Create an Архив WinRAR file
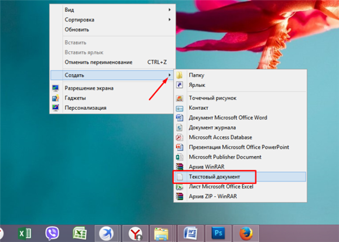Image resolution: width=339 pixels, height=242 pixels. click(x=240, y=167)
